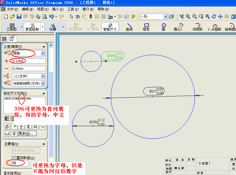Select the Circle sketch tool
Screen dimensions: 236x175
click(x=163, y=27)
